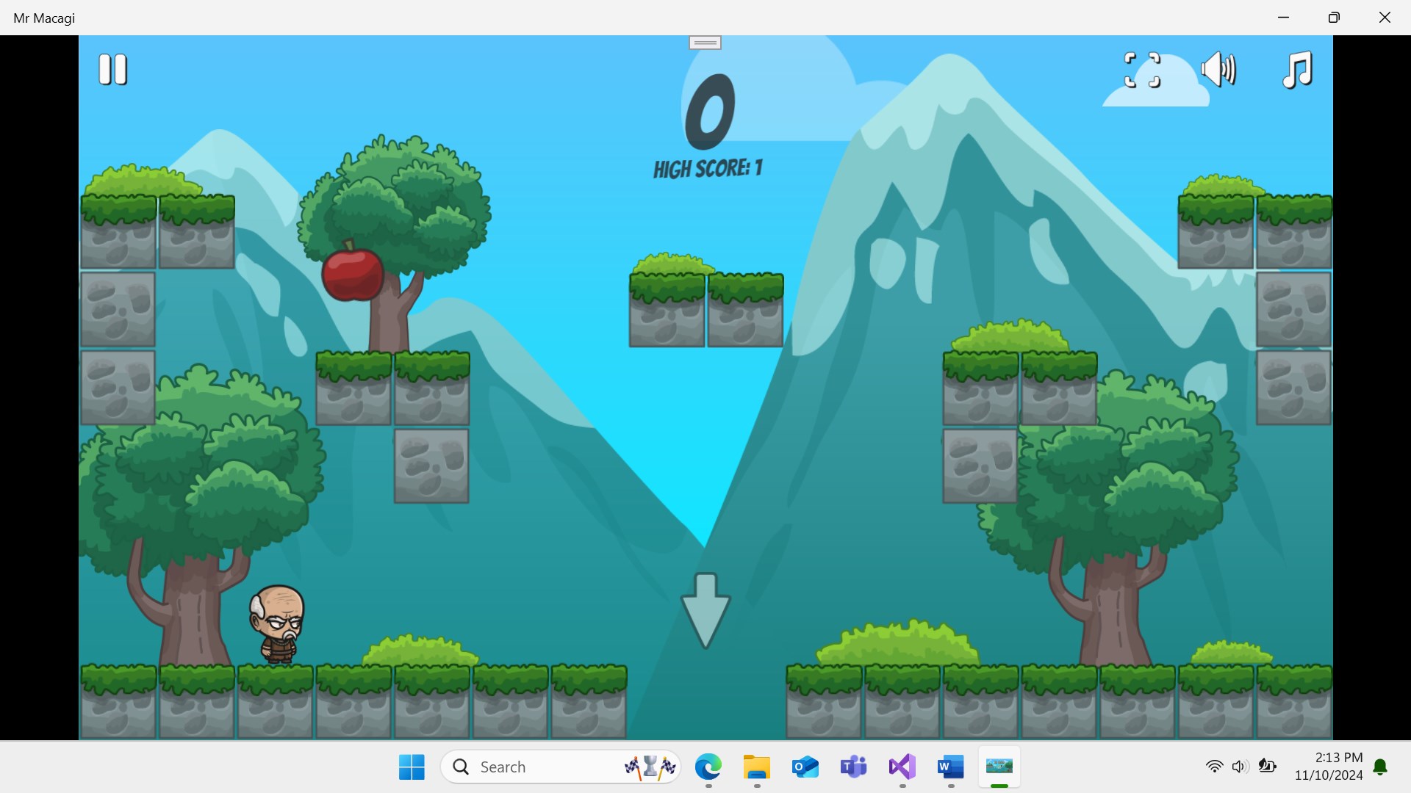Switch to Visual Studio in the taskbar

(902, 767)
